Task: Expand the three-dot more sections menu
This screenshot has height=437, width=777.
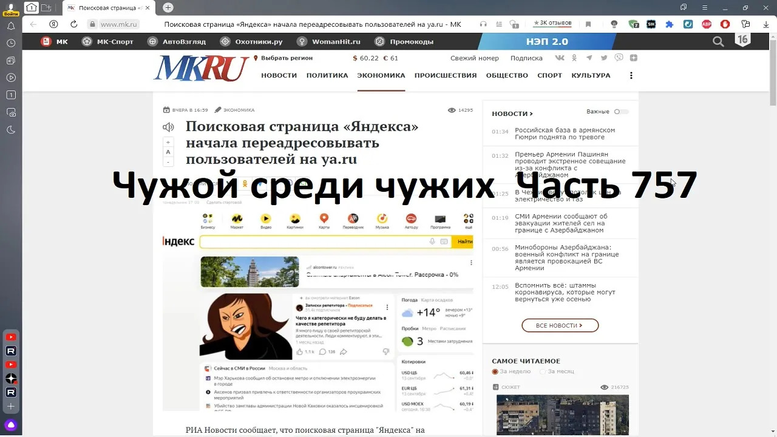Action: point(631,76)
